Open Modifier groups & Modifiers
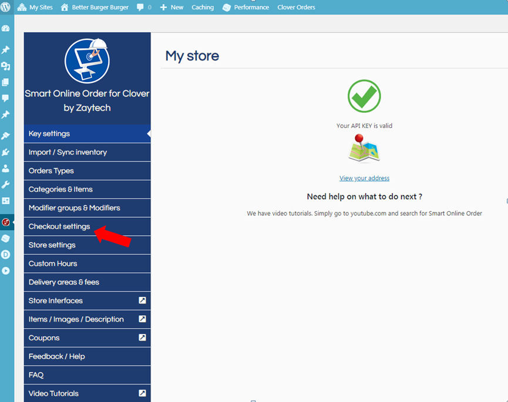 click(x=87, y=208)
